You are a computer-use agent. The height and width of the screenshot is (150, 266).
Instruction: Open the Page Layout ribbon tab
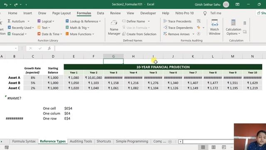tap(62, 13)
